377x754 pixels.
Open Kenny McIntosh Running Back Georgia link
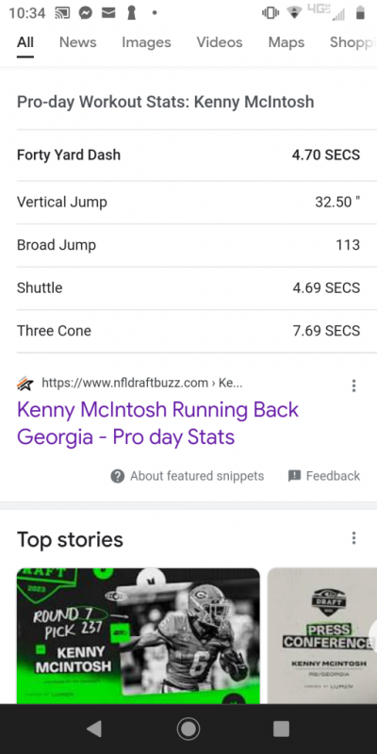157,423
